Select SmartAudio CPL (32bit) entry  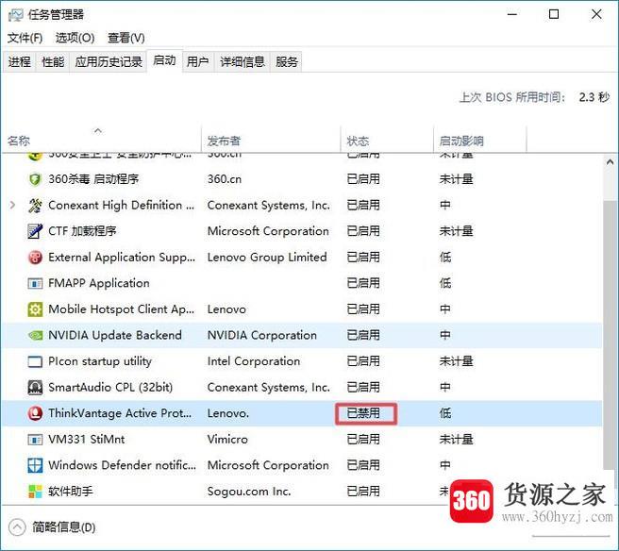[110, 388]
